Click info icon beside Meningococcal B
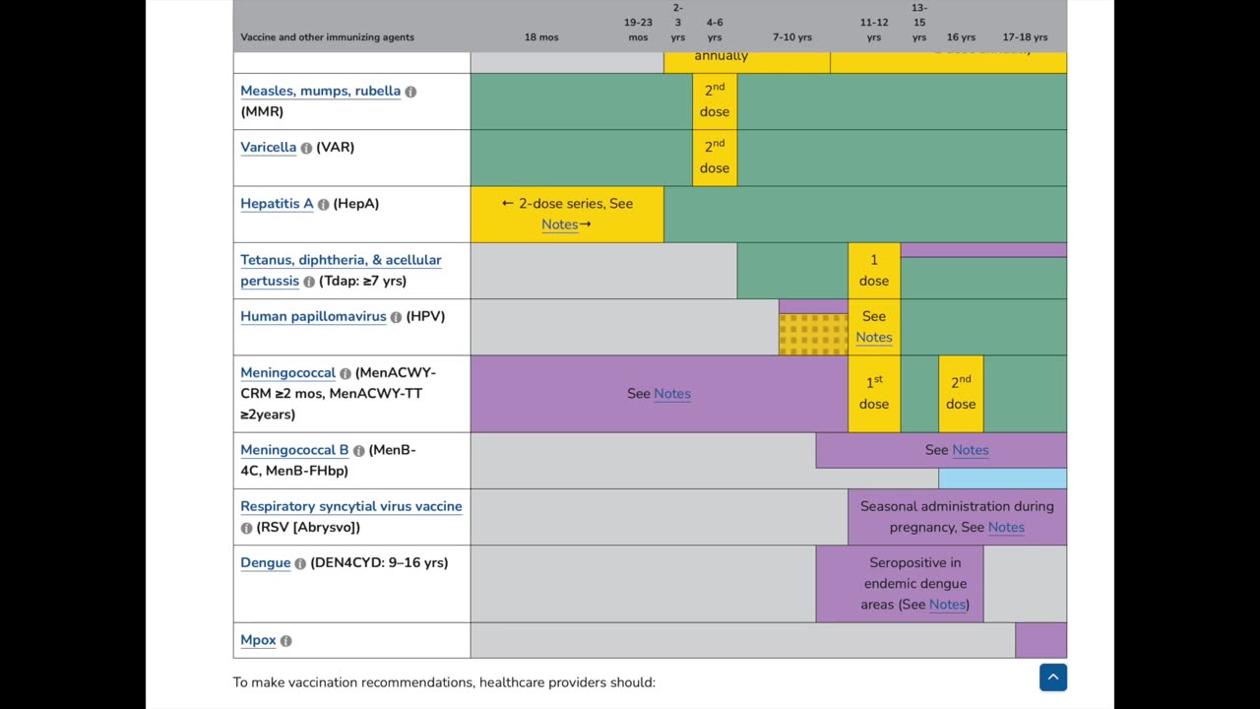Screen dimensions: 1260x709 pos(359,451)
